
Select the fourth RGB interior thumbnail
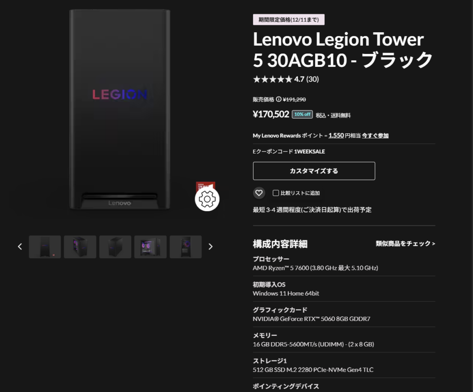pos(151,247)
